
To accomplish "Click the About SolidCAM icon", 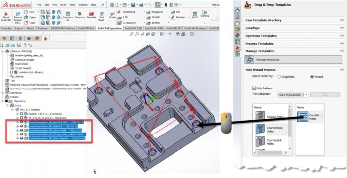I will [6, 16].
